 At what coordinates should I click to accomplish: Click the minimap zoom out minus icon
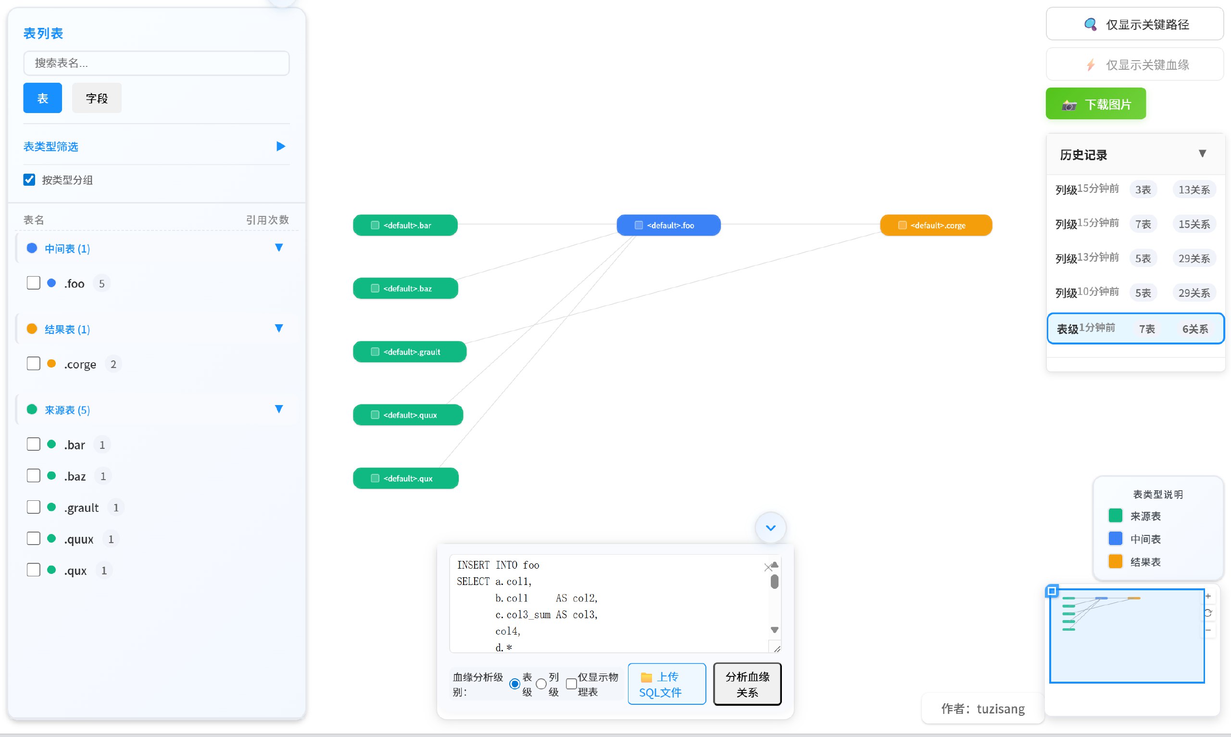(x=1207, y=630)
